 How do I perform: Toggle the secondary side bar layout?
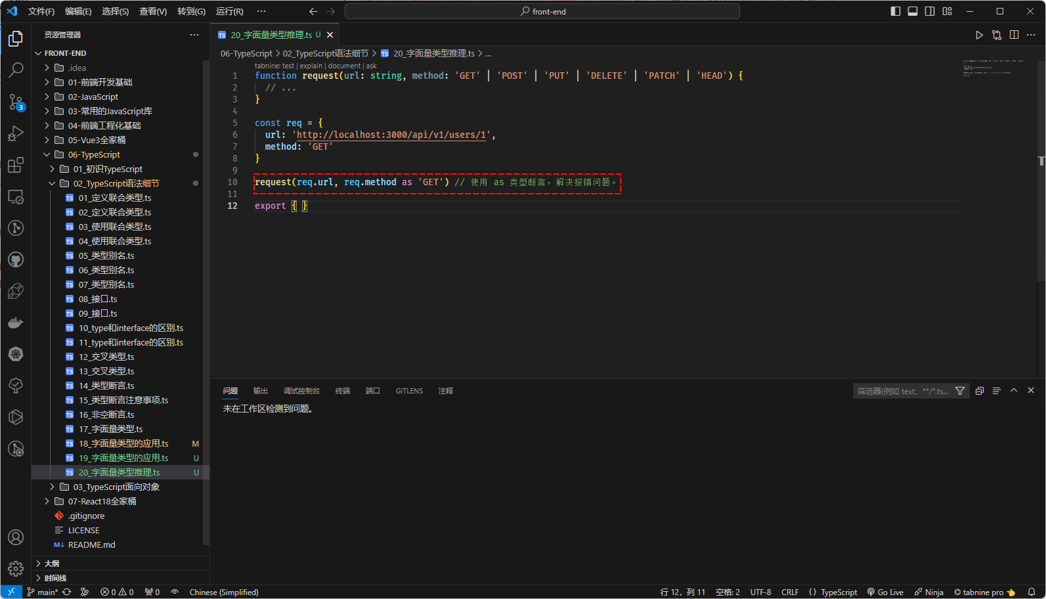[930, 11]
